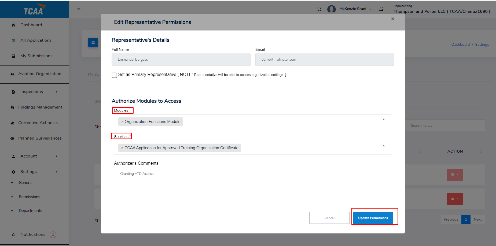Remove TCAA Application for ATO Certificate tag
The height and width of the screenshot is (246, 496).
tap(122, 148)
